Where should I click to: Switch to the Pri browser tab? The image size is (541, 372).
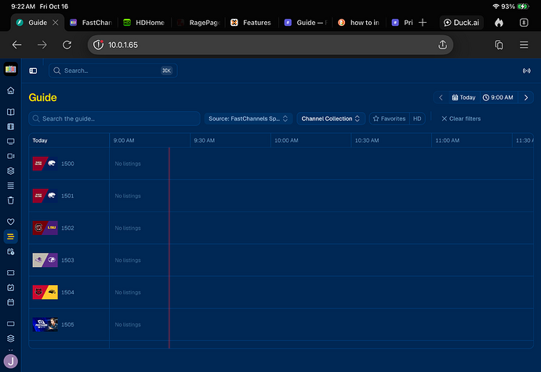tap(402, 23)
